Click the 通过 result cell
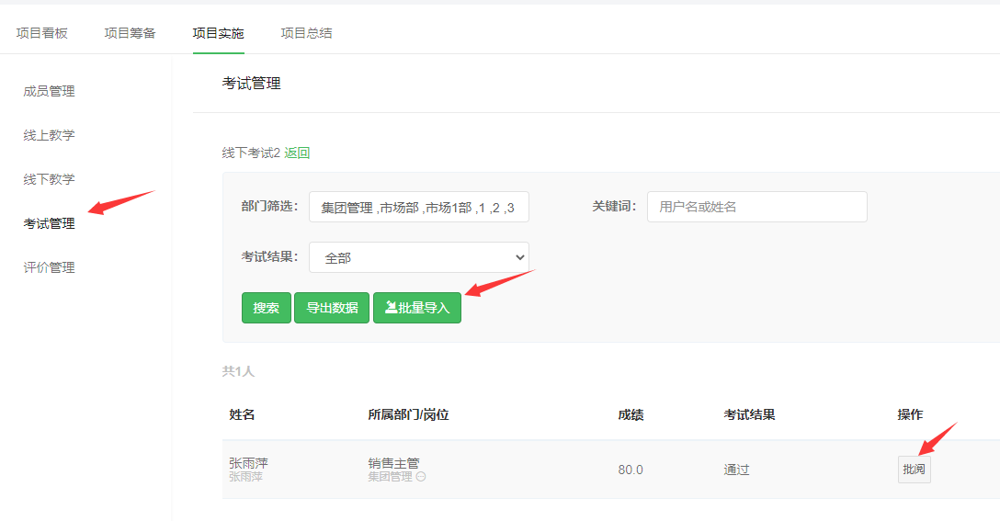This screenshot has height=521, width=1000. pos(736,470)
